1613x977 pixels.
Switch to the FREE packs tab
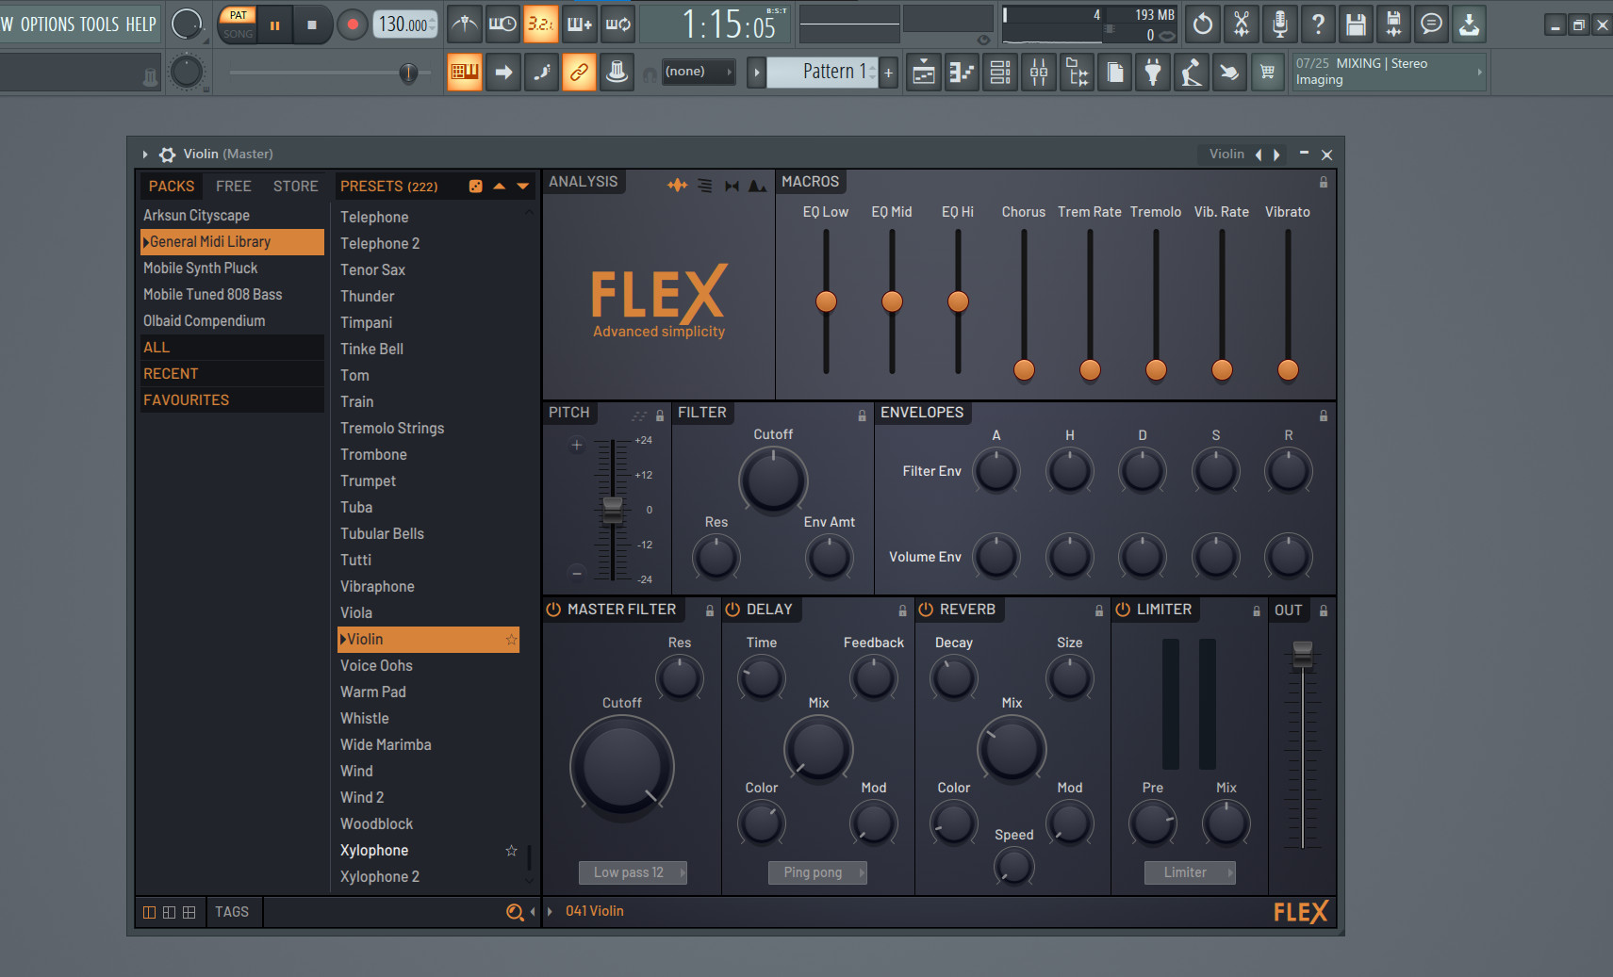[233, 187]
